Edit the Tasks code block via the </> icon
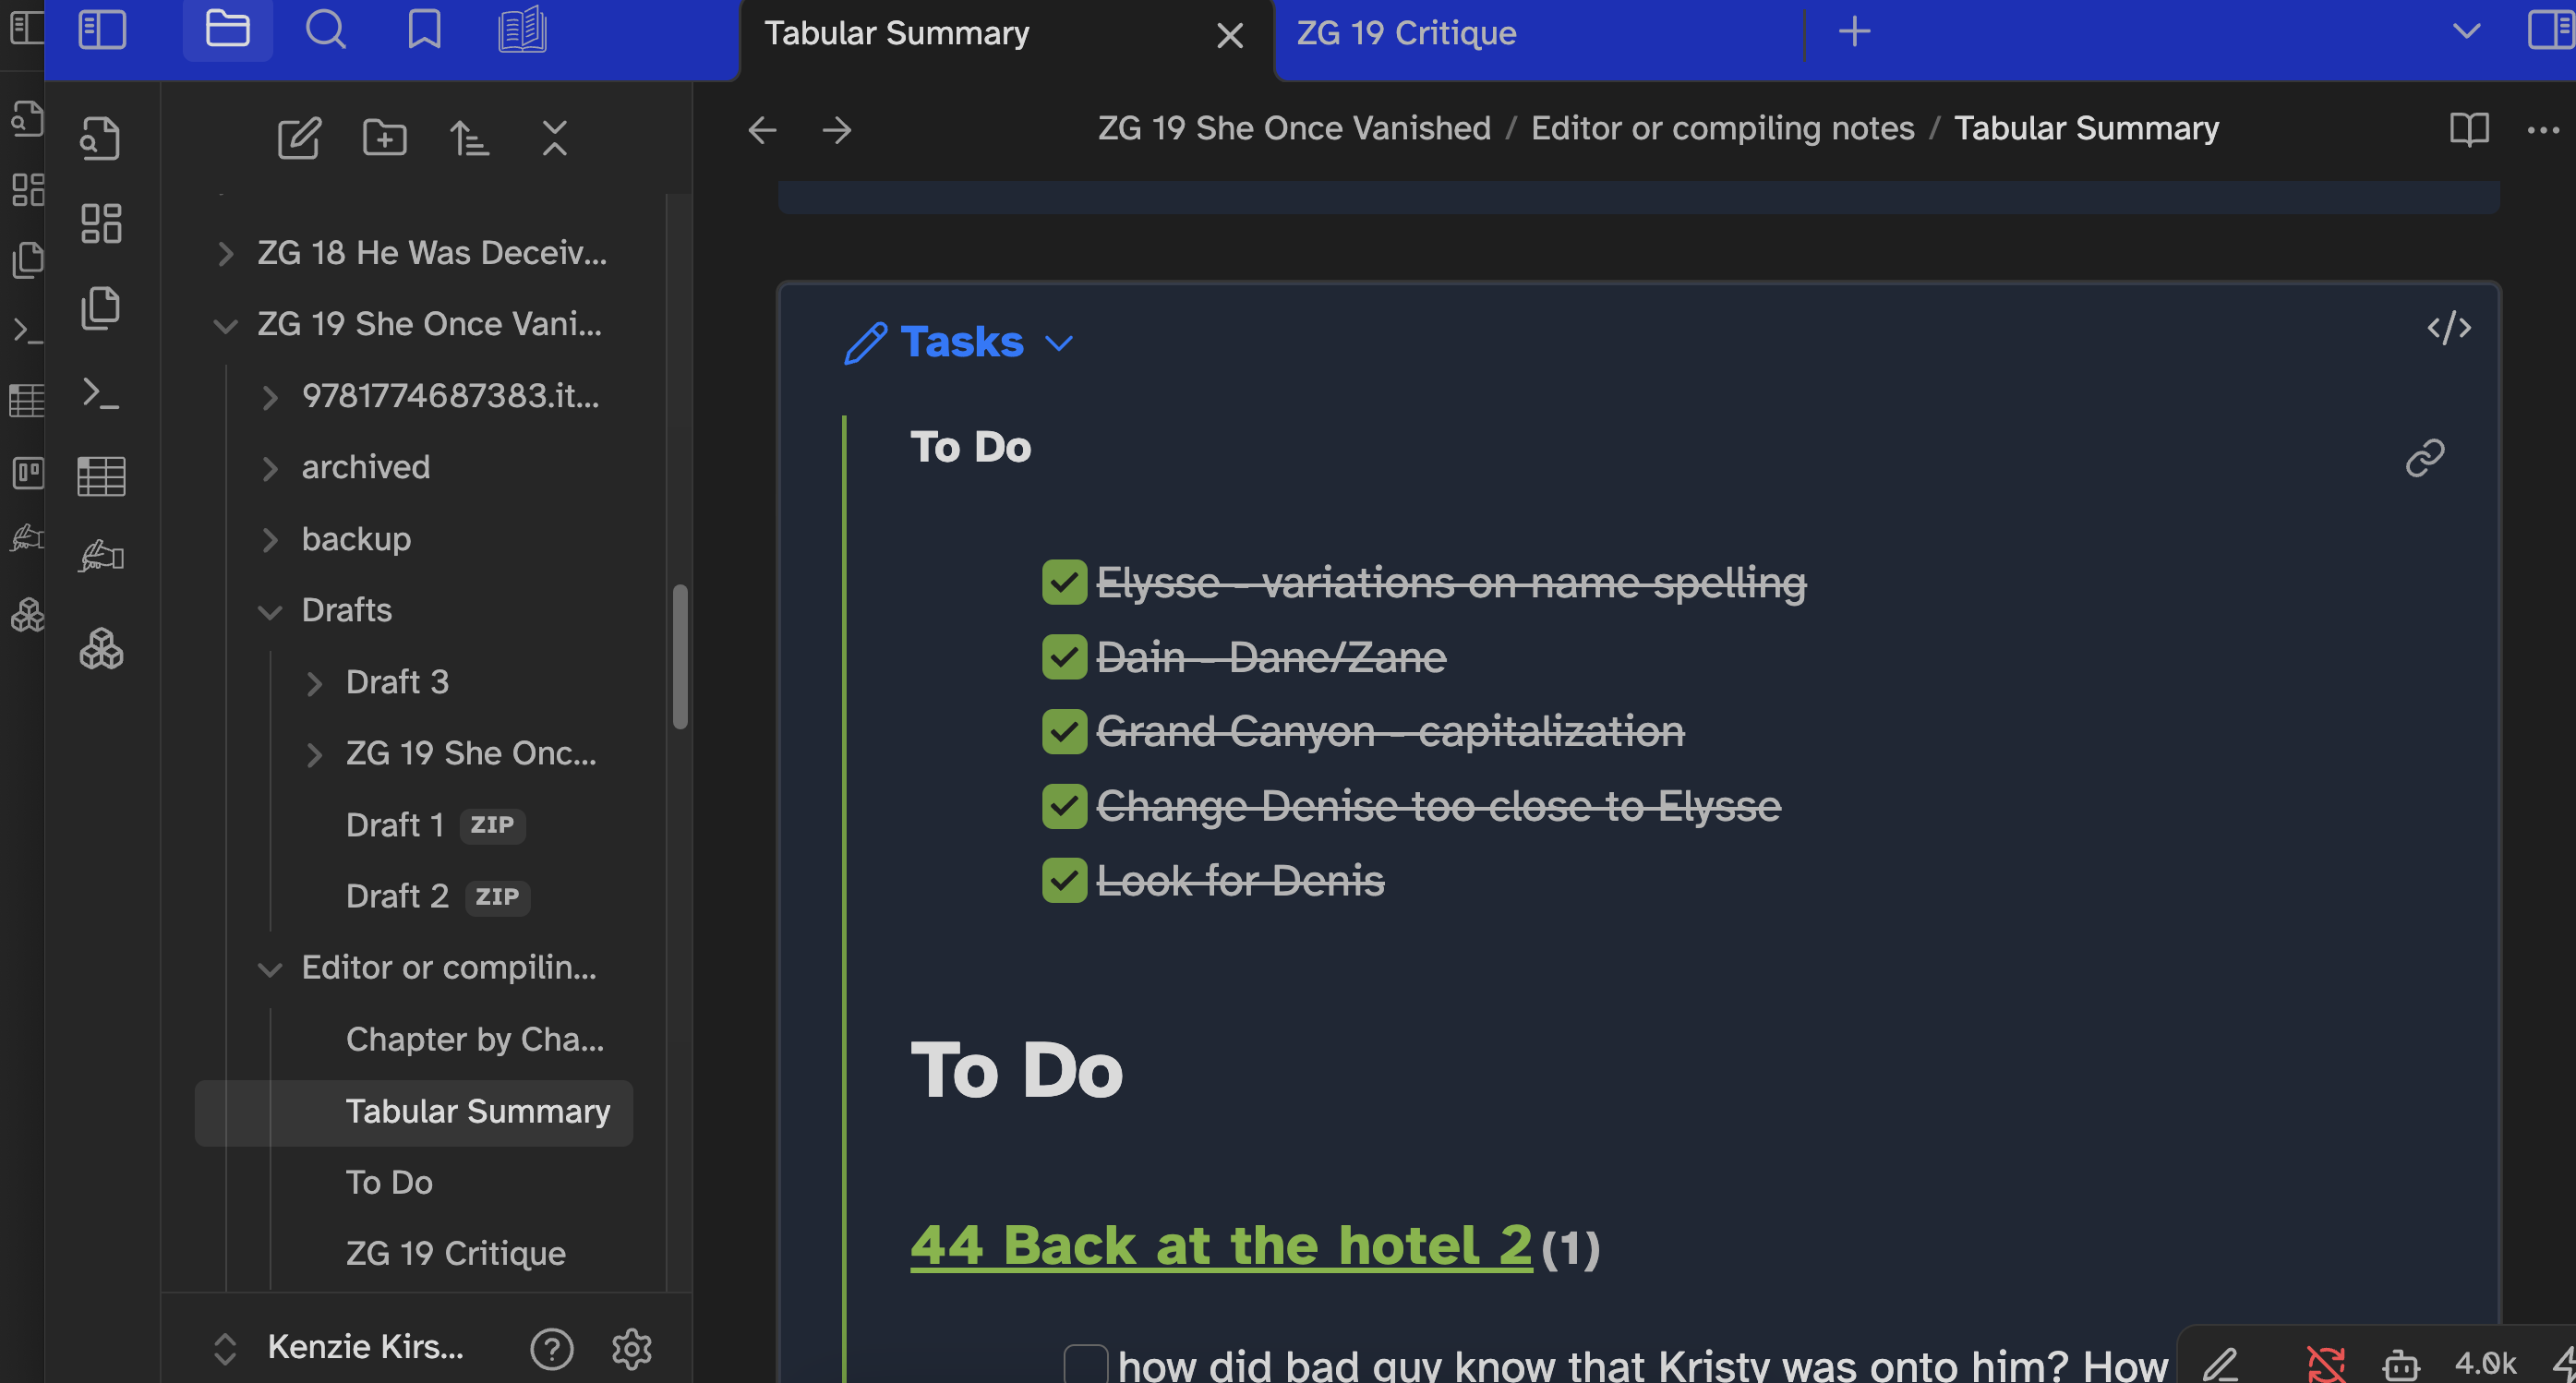Viewport: 2576px width, 1383px height. coord(2449,328)
